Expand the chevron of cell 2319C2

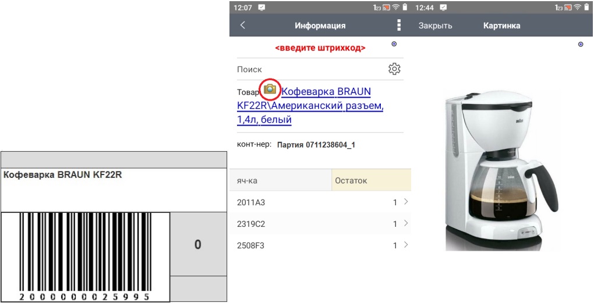point(406,223)
